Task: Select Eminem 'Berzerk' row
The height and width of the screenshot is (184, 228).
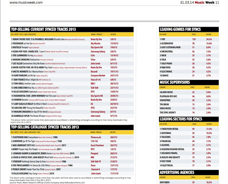Action: (x=72, y=100)
